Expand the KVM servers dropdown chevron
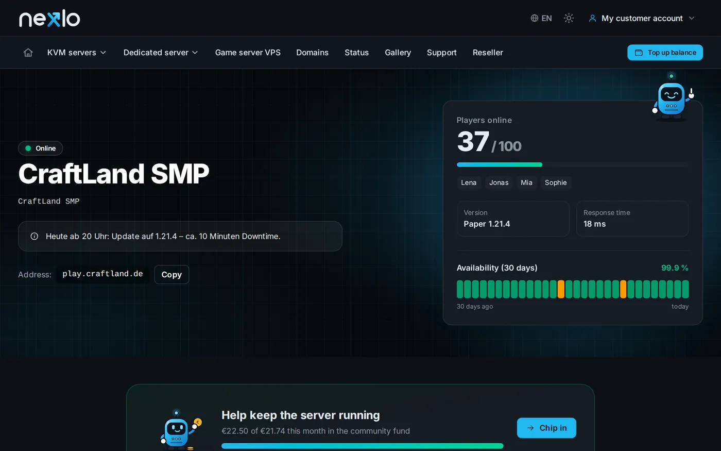Screen dimensions: 721x451 pyautogui.click(x=103, y=53)
